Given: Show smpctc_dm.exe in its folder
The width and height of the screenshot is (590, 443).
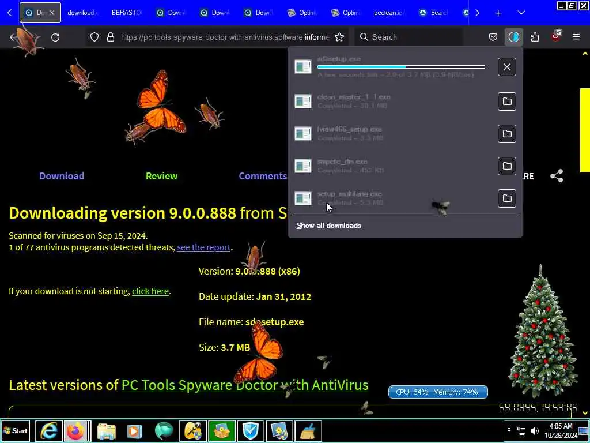Looking at the screenshot, I should point(507,166).
